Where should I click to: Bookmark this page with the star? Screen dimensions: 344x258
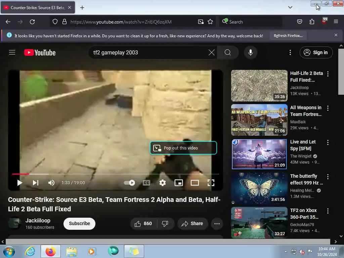point(210,22)
